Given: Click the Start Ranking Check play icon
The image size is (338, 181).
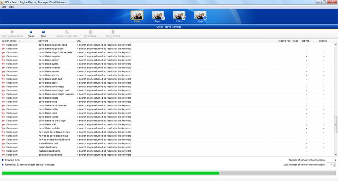Looking at the screenshot, I should click(x=13, y=32).
